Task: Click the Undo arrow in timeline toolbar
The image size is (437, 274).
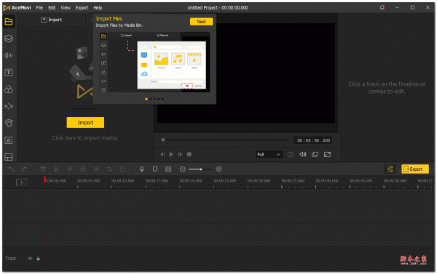Action: (x=11, y=169)
